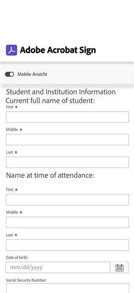This screenshot has width=134, height=293.
Task: Click the Social Security Number field
Action: pos(68,288)
